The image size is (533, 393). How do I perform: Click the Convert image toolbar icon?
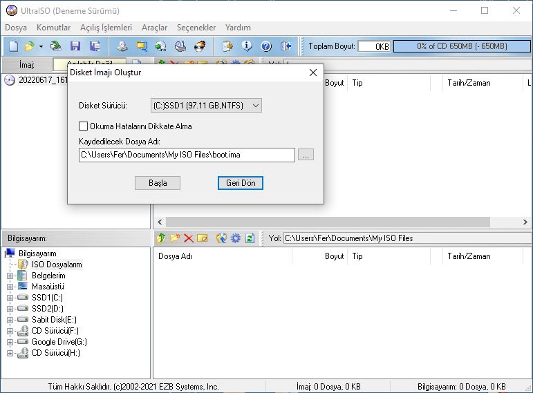pos(160,46)
